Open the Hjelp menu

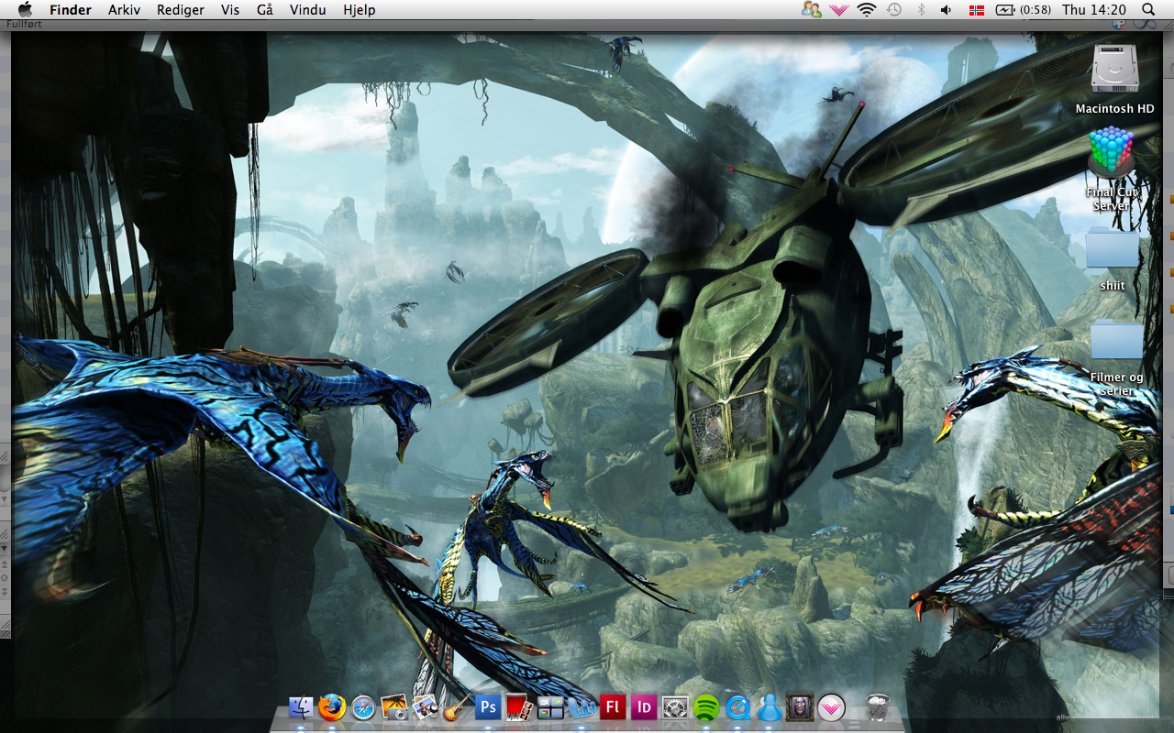(359, 9)
